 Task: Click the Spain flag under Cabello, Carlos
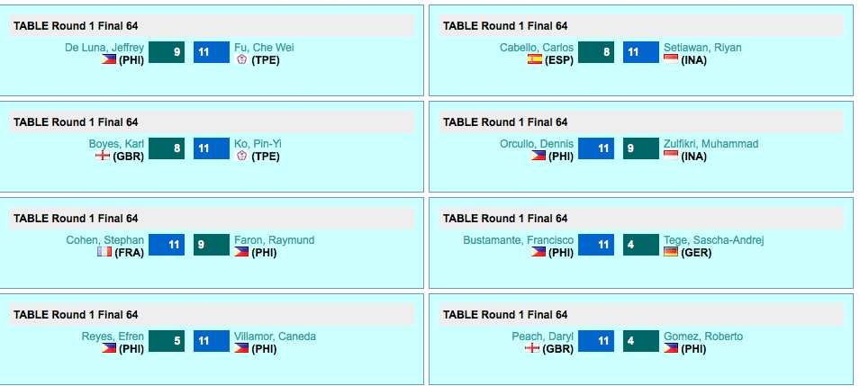coord(535,59)
